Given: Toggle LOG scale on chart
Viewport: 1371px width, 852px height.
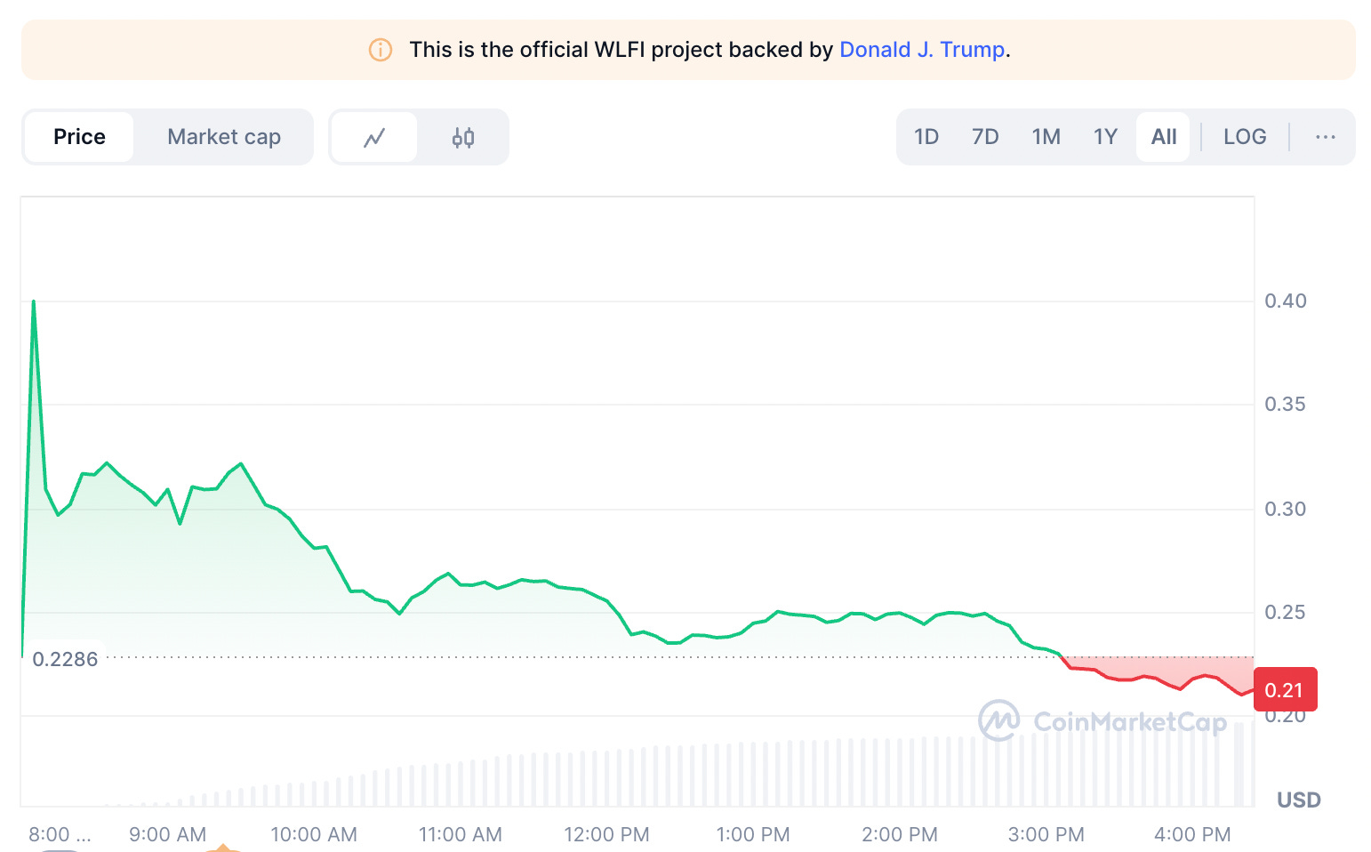Looking at the screenshot, I should pyautogui.click(x=1245, y=137).
